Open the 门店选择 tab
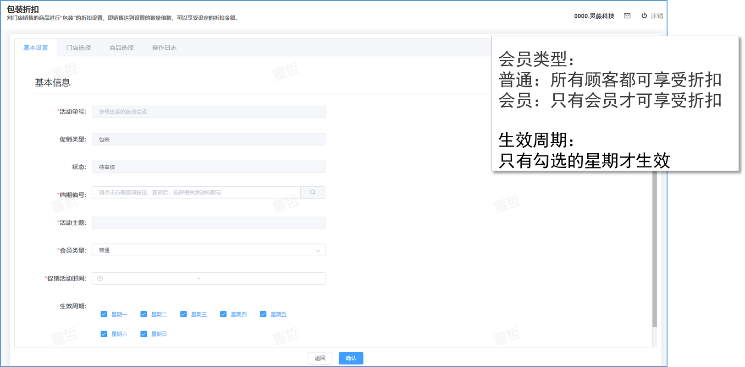Image resolution: width=745 pixels, height=367 pixels. pyautogui.click(x=78, y=48)
